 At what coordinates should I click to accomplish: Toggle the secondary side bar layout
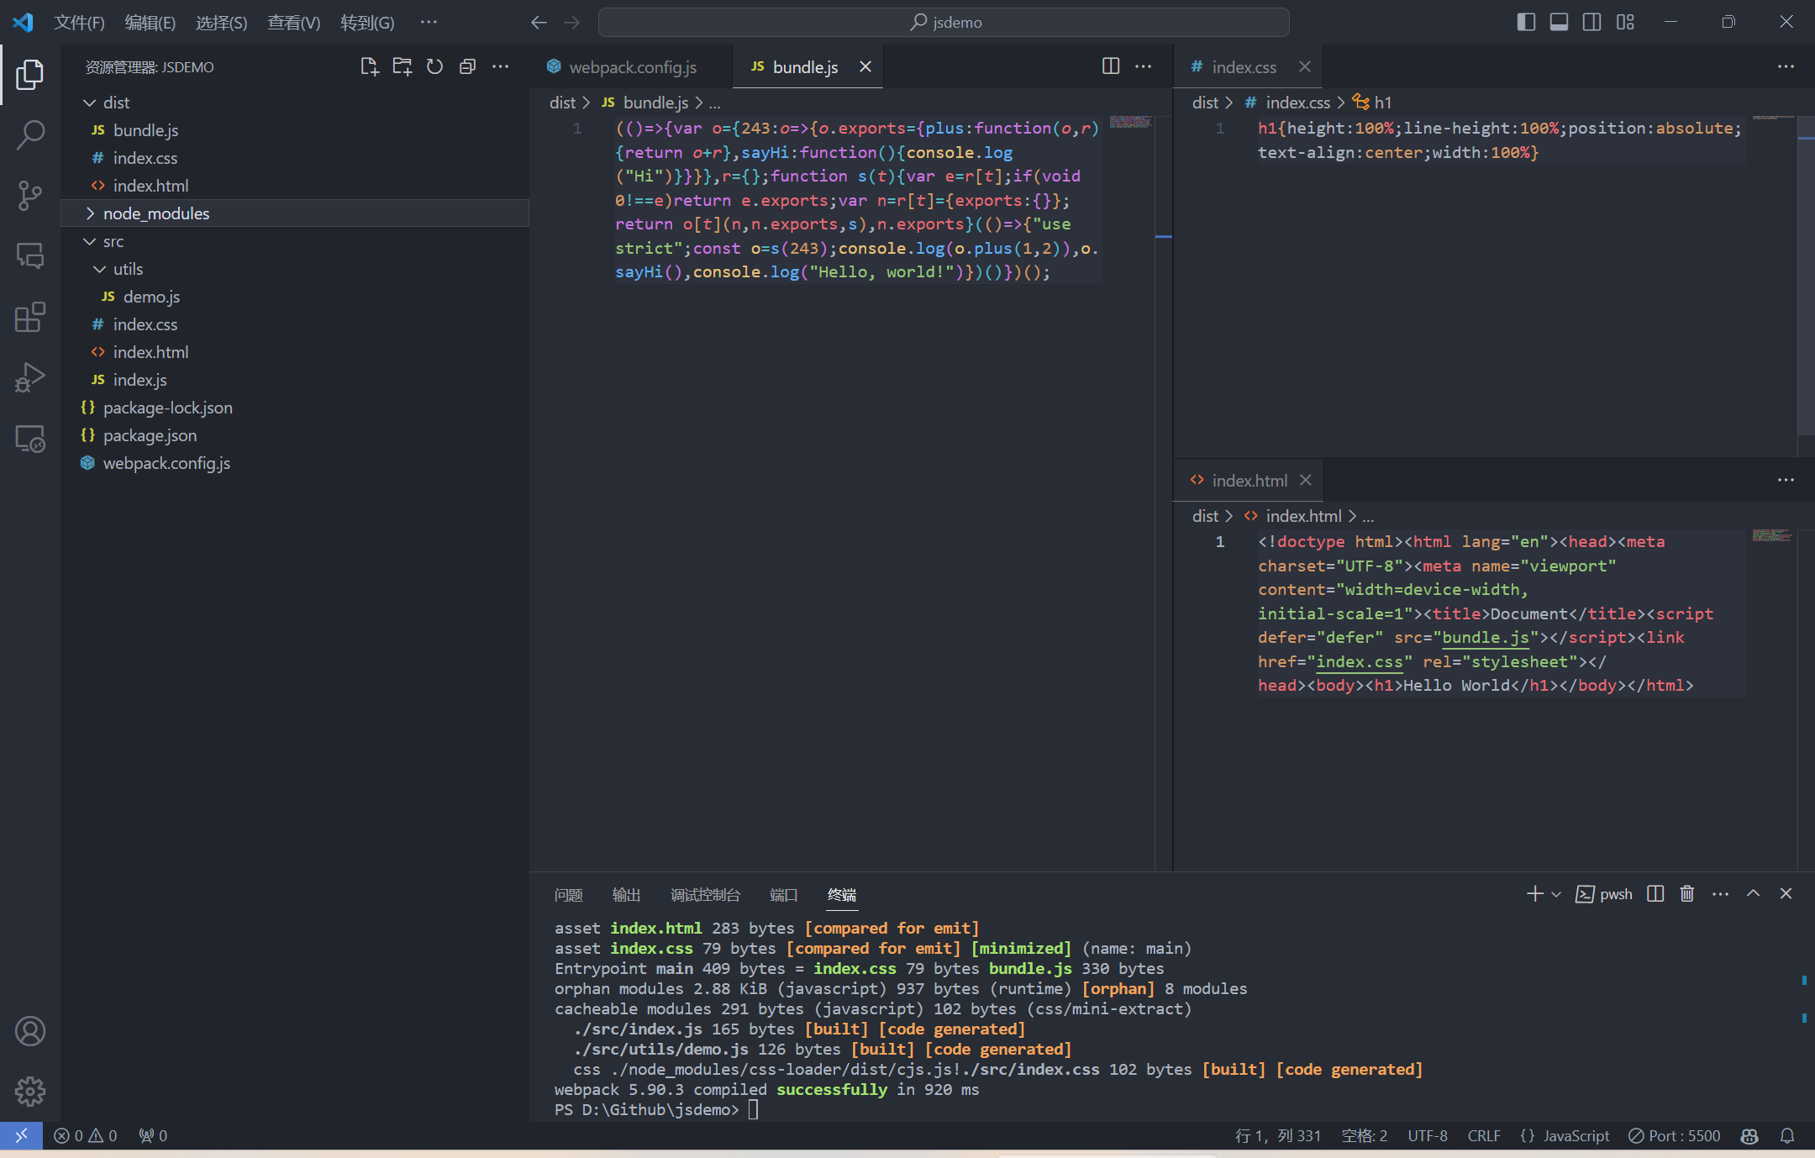(1591, 22)
